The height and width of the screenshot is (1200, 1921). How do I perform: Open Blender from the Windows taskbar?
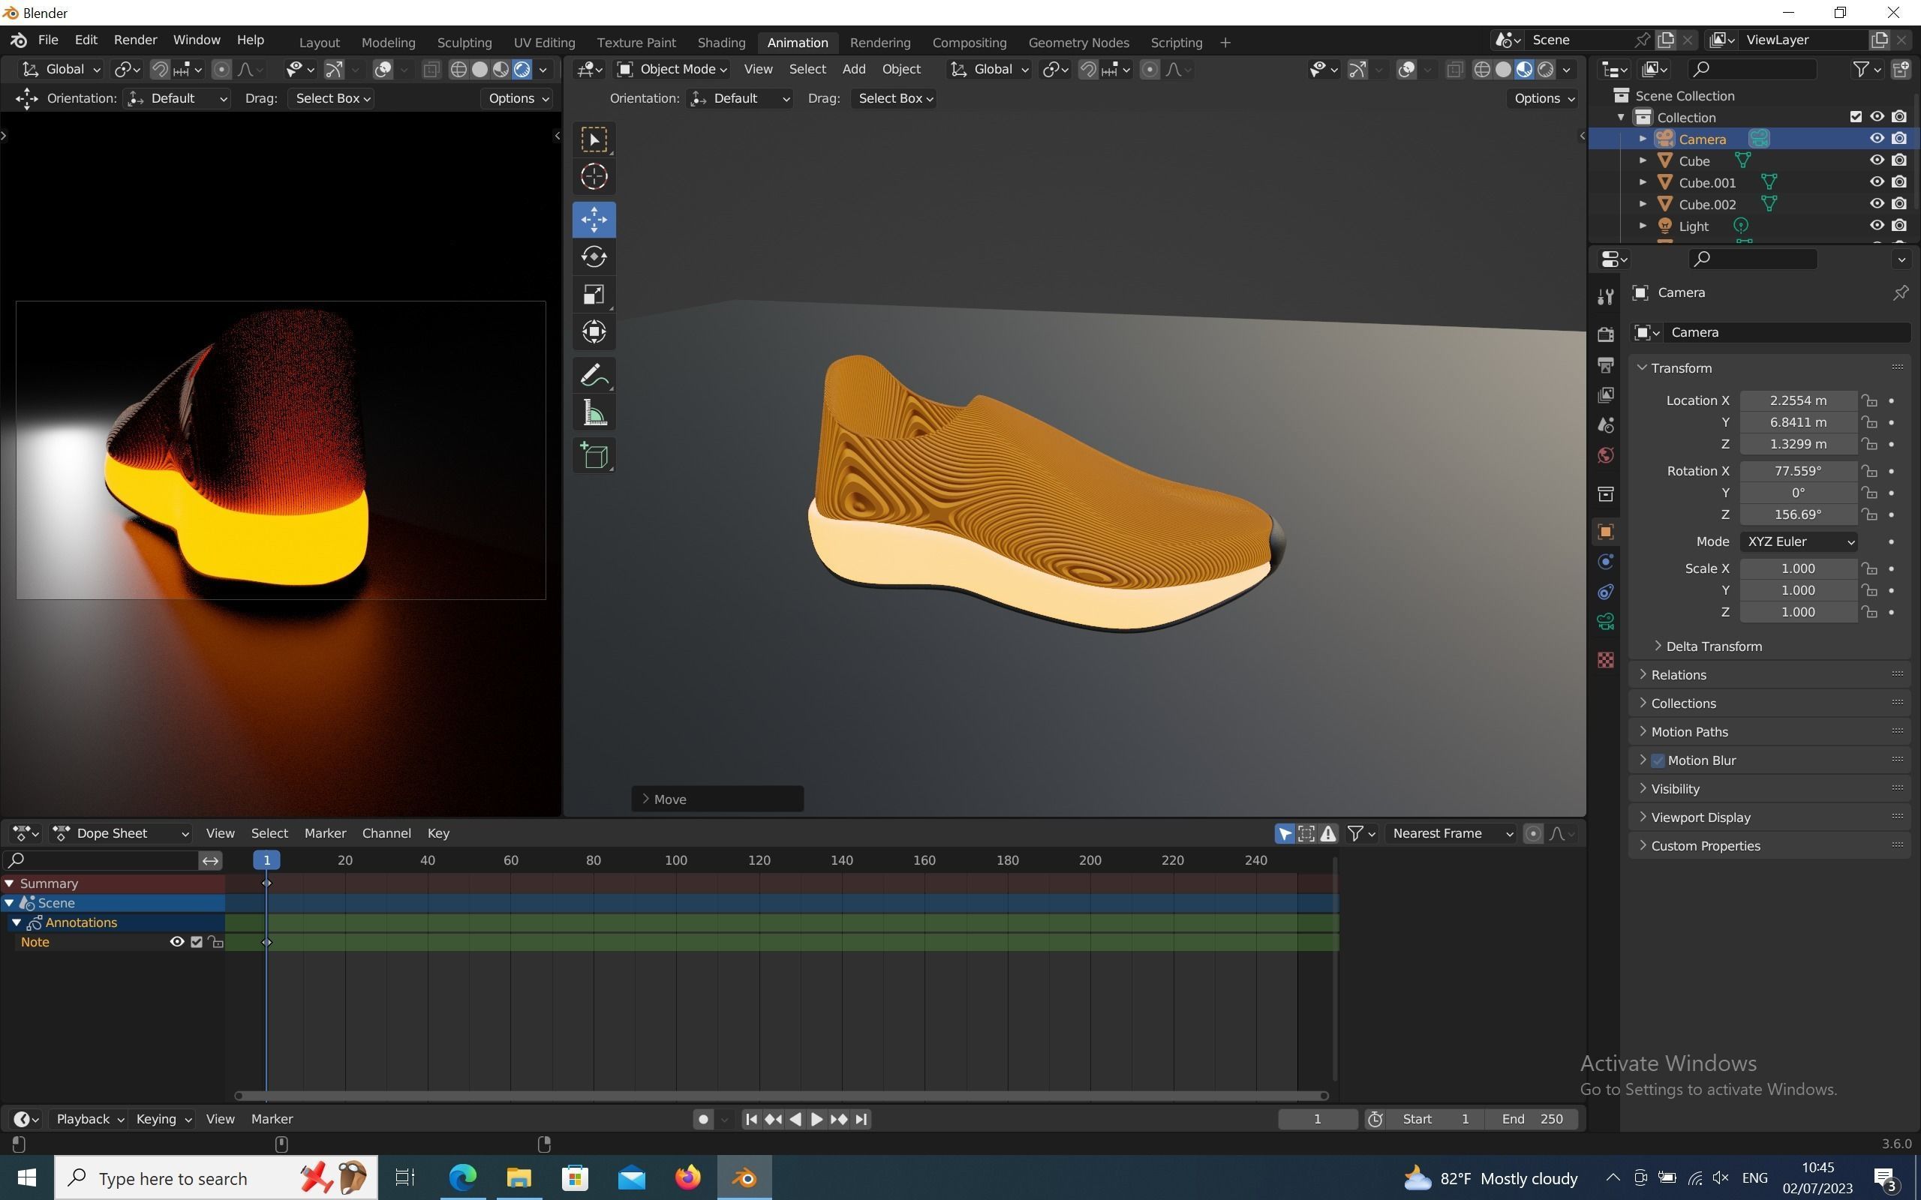click(744, 1177)
